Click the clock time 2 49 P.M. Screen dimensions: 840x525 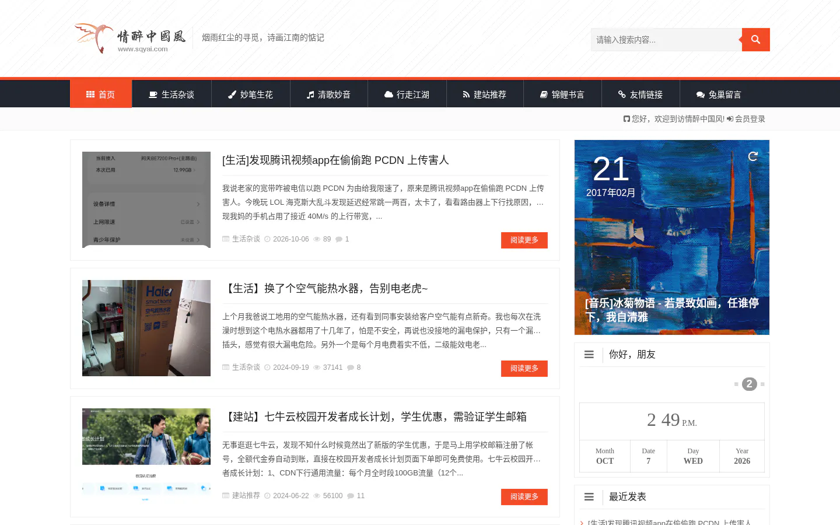click(x=672, y=420)
